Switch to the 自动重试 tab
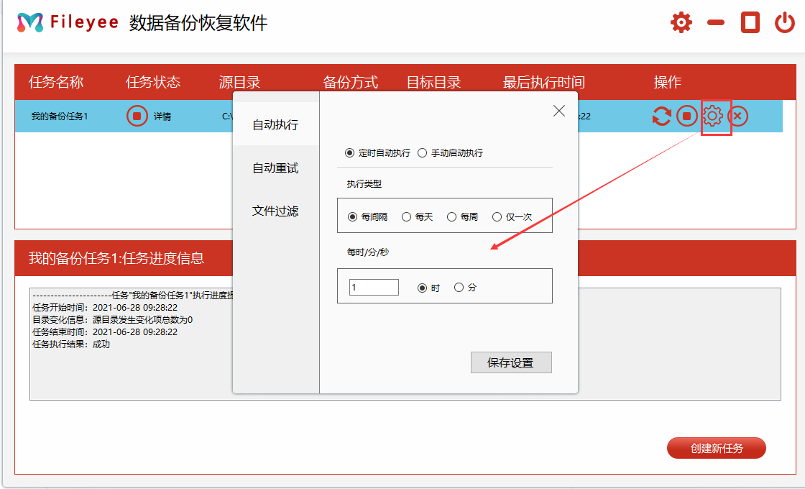This screenshot has height=489, width=805. (x=275, y=167)
